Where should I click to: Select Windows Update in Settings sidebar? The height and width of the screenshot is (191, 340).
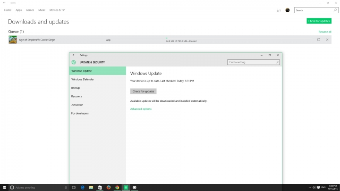98,71
